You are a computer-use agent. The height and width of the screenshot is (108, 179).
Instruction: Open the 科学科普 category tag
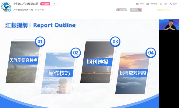click(x=39, y=10)
